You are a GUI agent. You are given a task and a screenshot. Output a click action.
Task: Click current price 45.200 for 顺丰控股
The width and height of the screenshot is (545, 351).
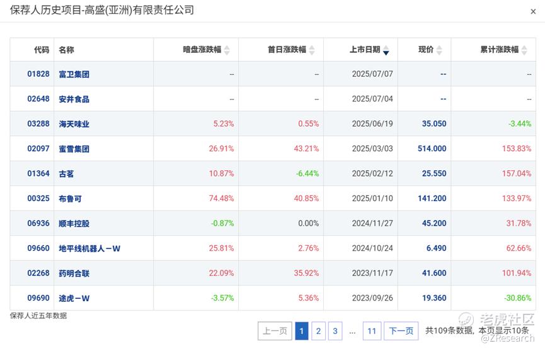[x=434, y=224]
